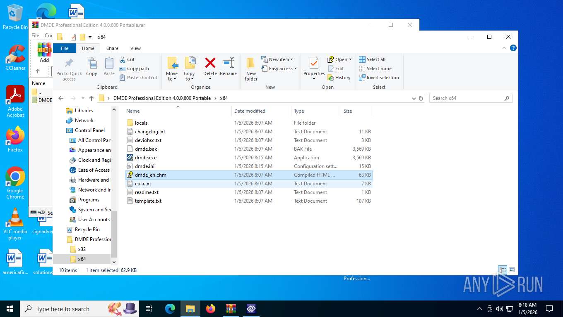563x317 pixels.
Task: Open file History from ribbon
Action: click(339, 78)
